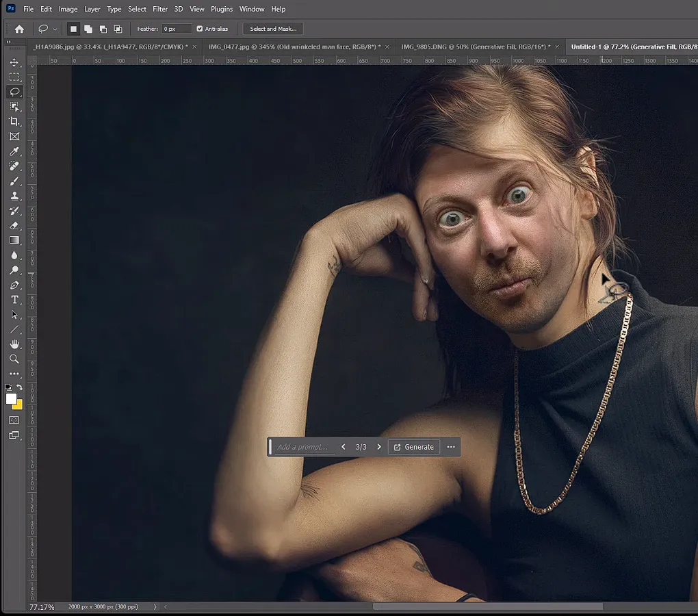Select the Brush tool
This screenshot has width=698, height=616.
14,181
